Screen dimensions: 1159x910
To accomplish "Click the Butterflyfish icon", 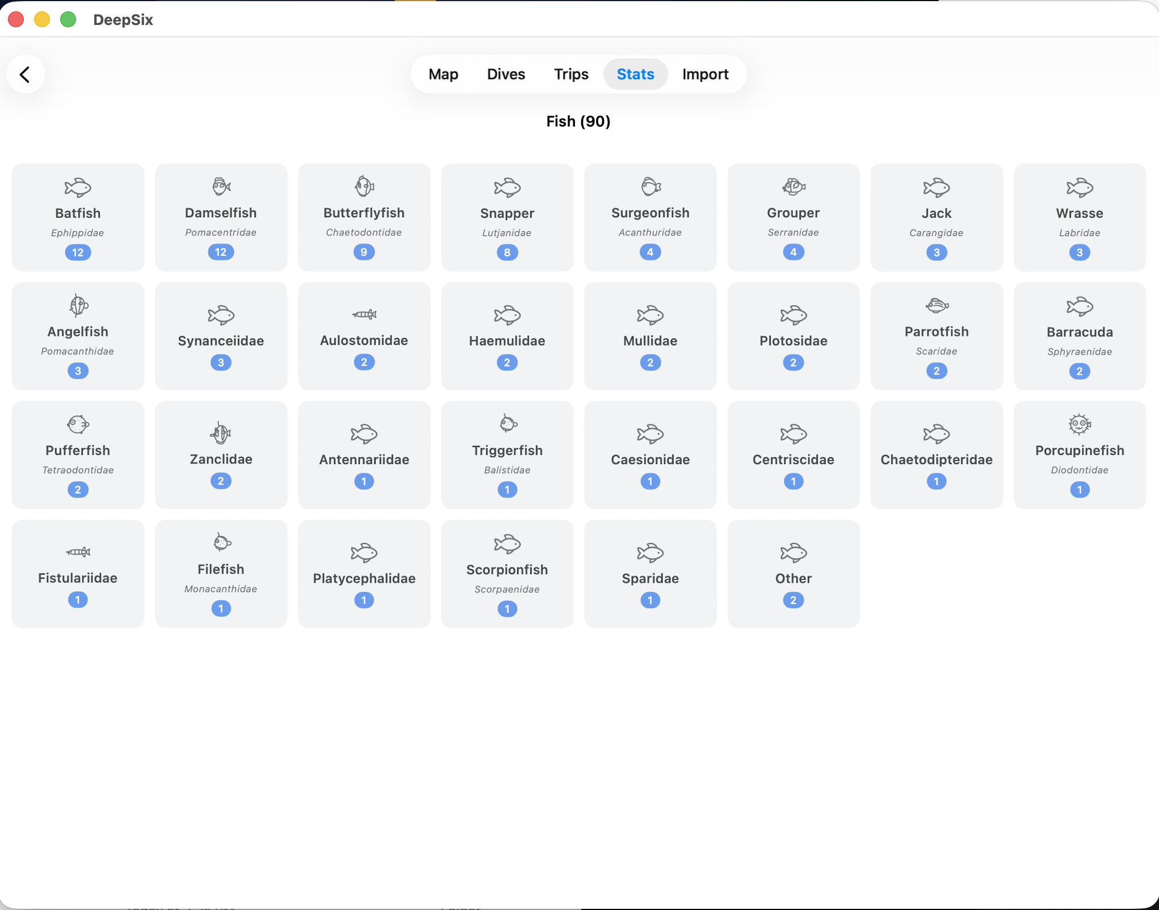I will pos(364,186).
